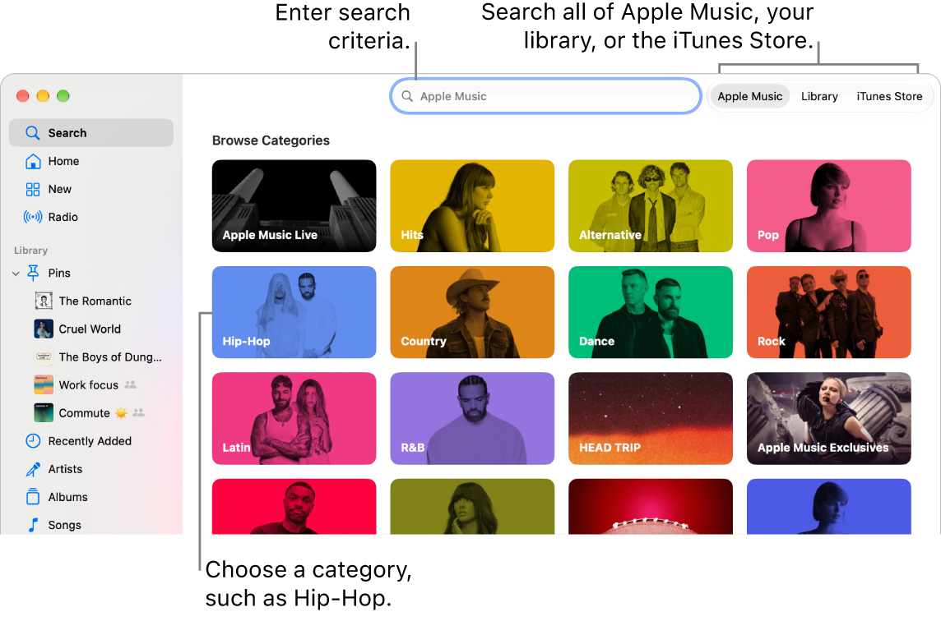Click the collaboration people icon beside Commute
Screen dimensions: 941x621
tap(139, 412)
